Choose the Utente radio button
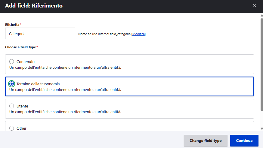 (12, 106)
